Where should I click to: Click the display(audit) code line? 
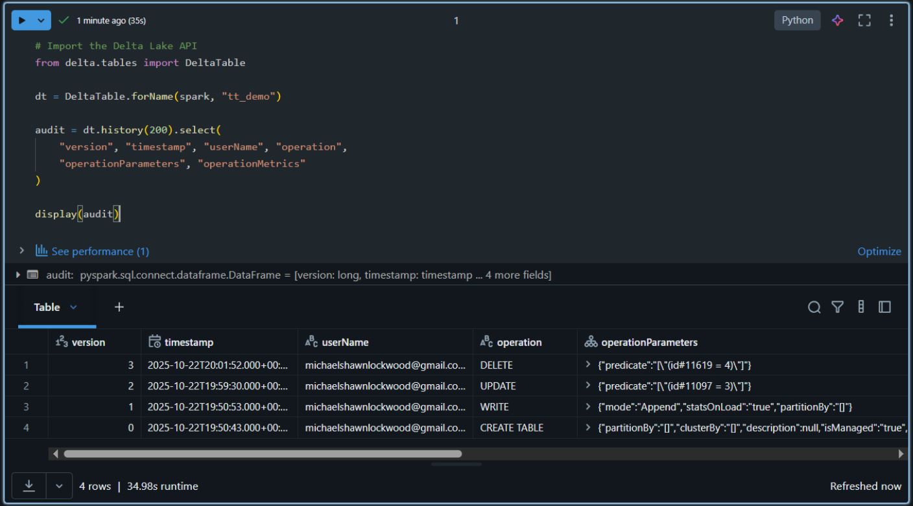(x=78, y=214)
